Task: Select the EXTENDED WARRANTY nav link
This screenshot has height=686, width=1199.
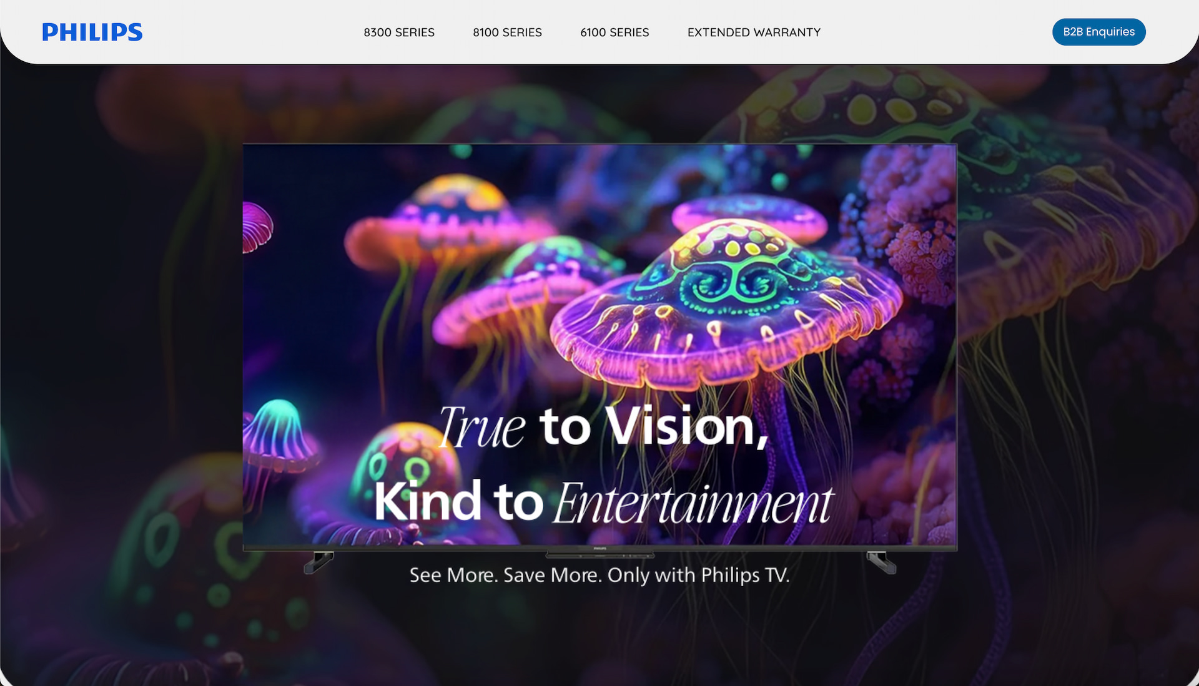Action: 754,32
